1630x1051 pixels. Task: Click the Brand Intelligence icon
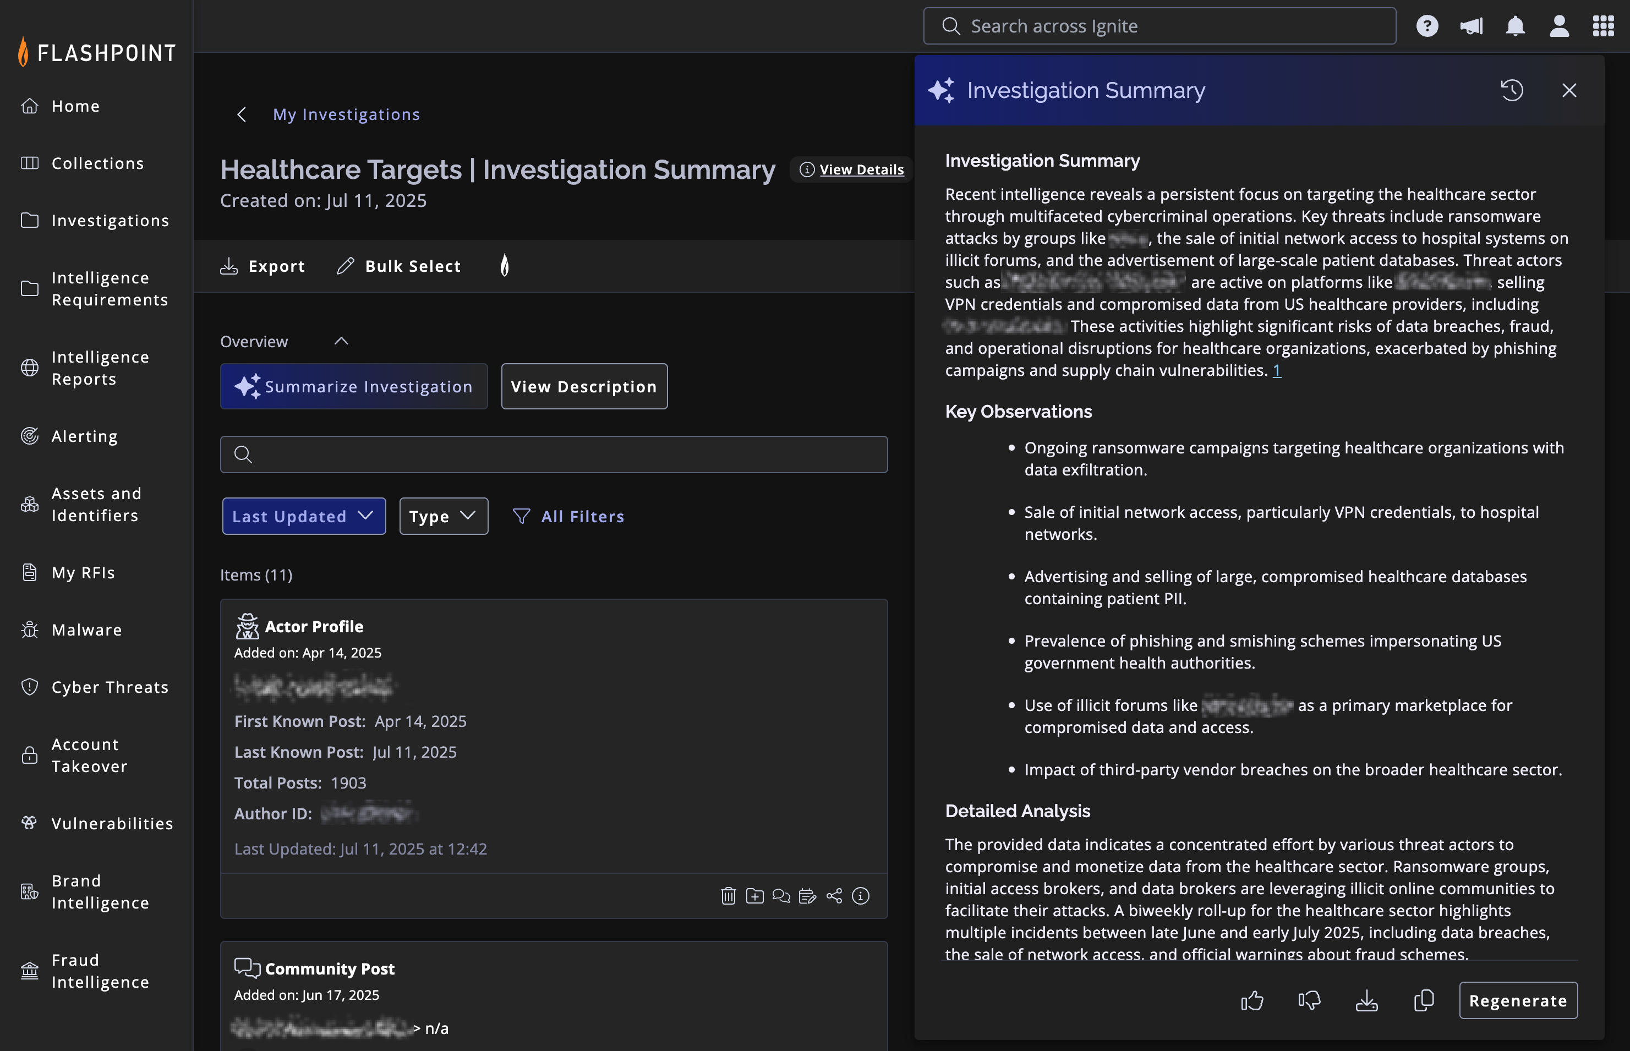click(x=29, y=891)
